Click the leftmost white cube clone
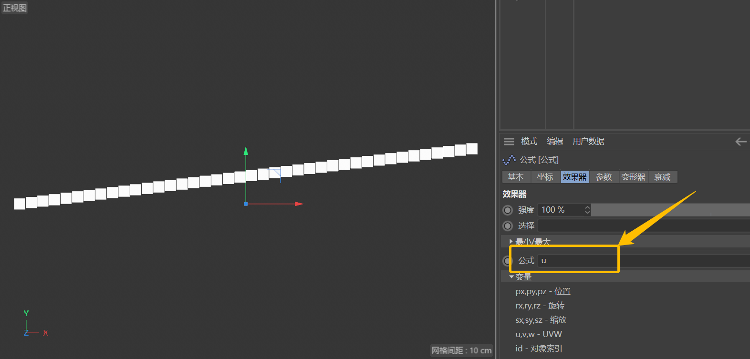The height and width of the screenshot is (359, 750). 20,204
